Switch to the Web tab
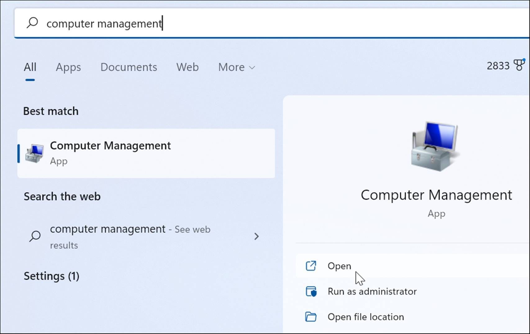 [187, 67]
